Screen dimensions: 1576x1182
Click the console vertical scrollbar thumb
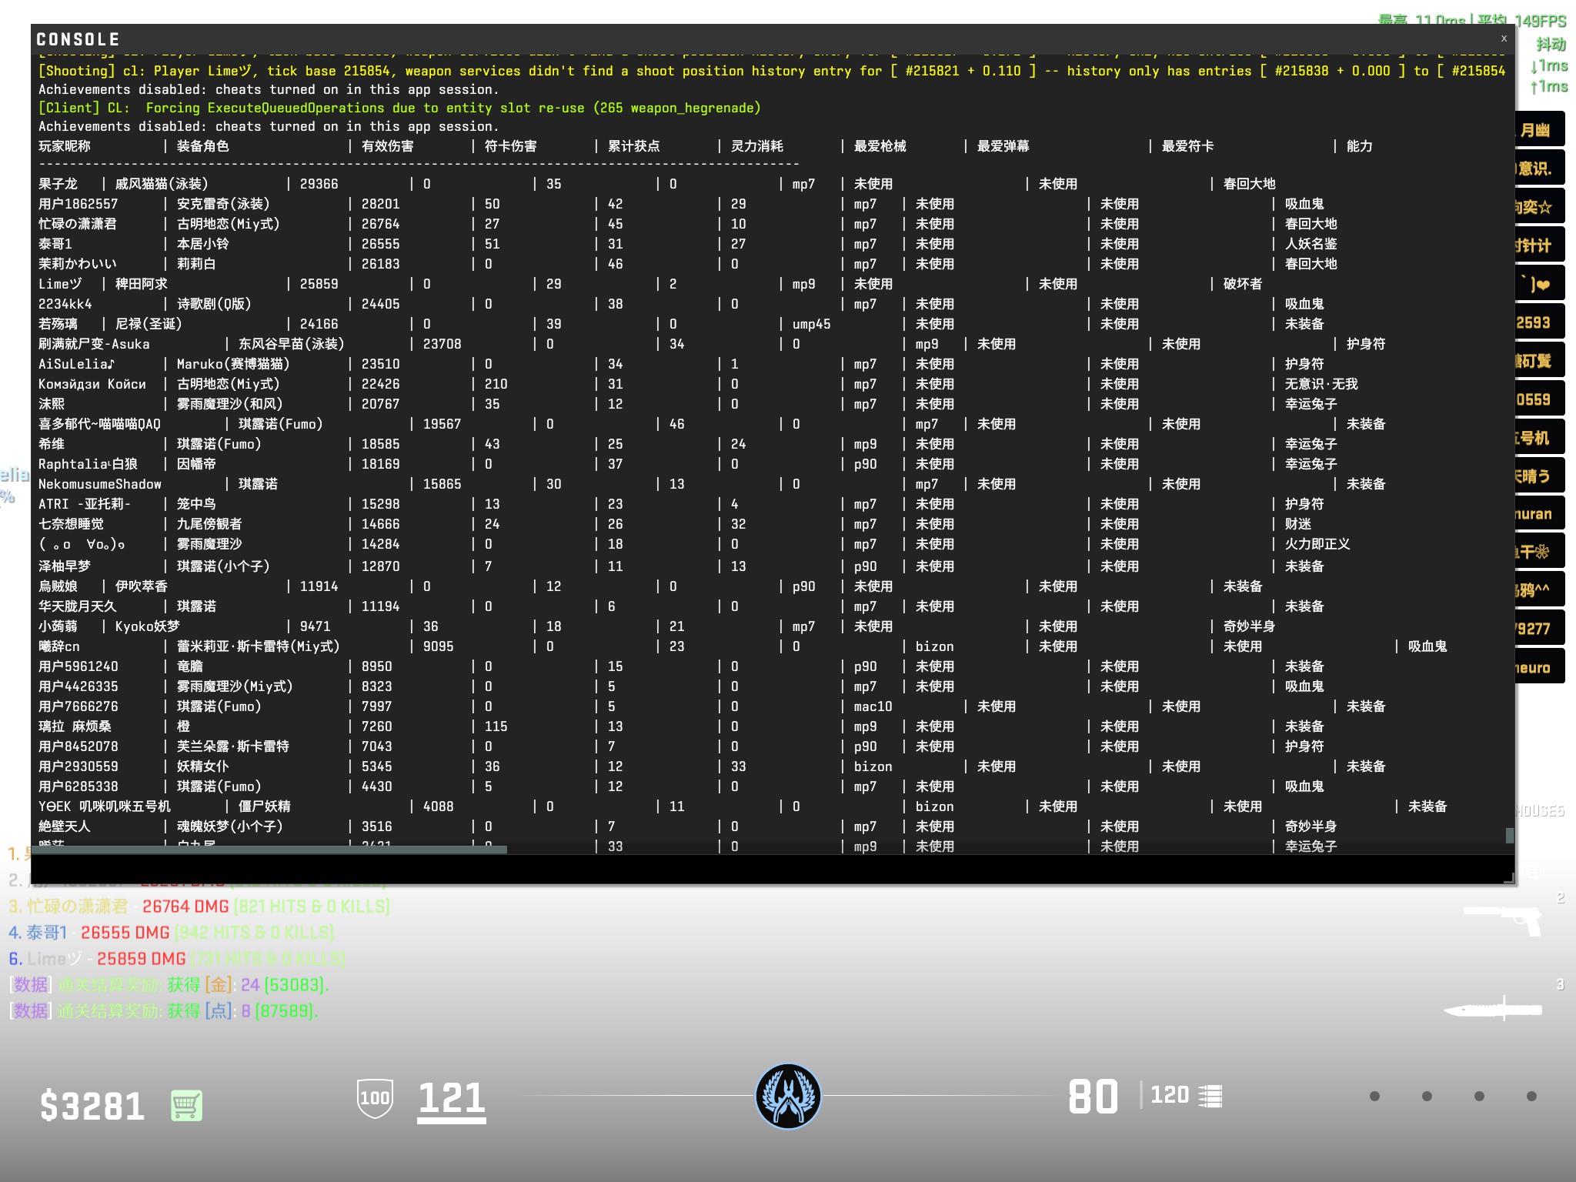(x=1510, y=835)
